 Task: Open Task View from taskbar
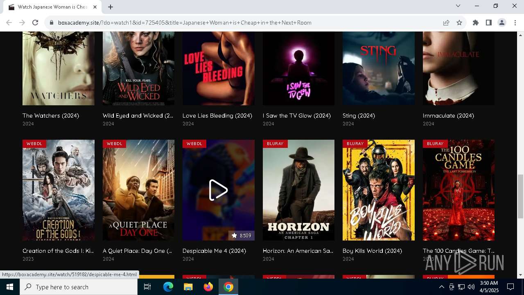(147, 287)
